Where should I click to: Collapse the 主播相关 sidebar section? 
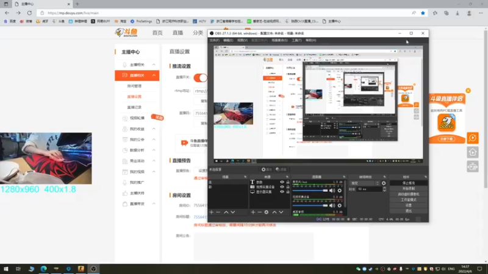coord(154,65)
